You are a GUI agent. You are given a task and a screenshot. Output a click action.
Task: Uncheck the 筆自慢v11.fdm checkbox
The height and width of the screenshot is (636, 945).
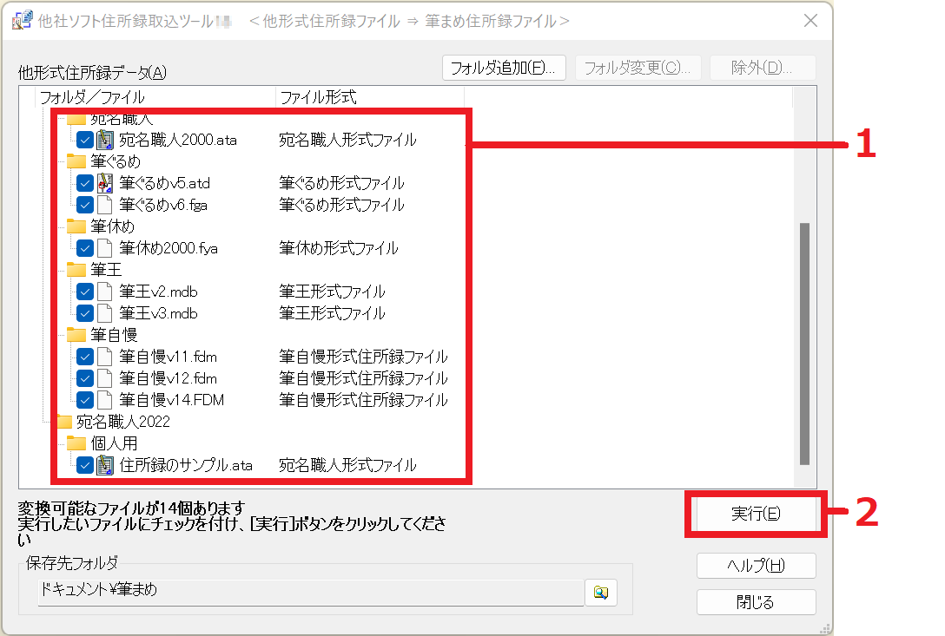(x=85, y=357)
